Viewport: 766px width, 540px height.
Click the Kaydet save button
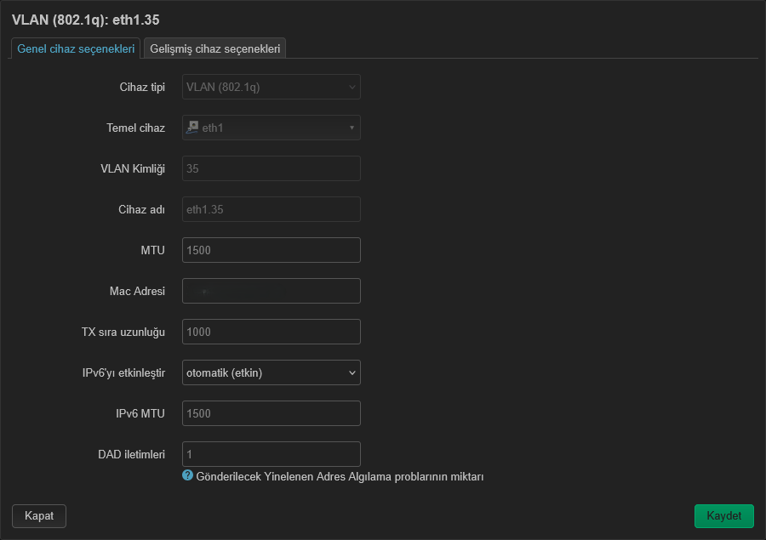click(x=724, y=515)
